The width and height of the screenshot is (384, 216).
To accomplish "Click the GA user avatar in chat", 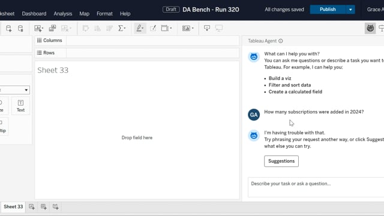I will (254, 115).
